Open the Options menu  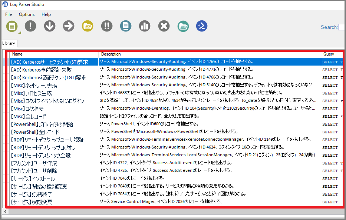click(x=27, y=14)
